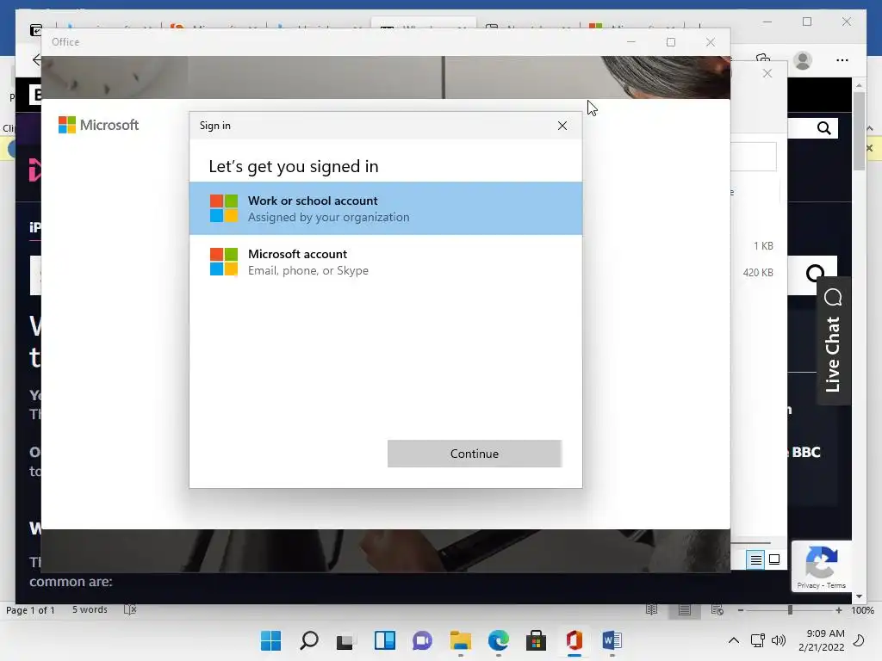Screen dimensions: 882x661
Task: Show hidden system tray icons
Action: [734, 640]
